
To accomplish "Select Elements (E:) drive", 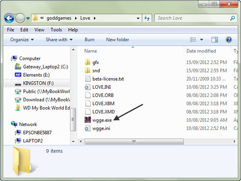I will coord(32,75).
